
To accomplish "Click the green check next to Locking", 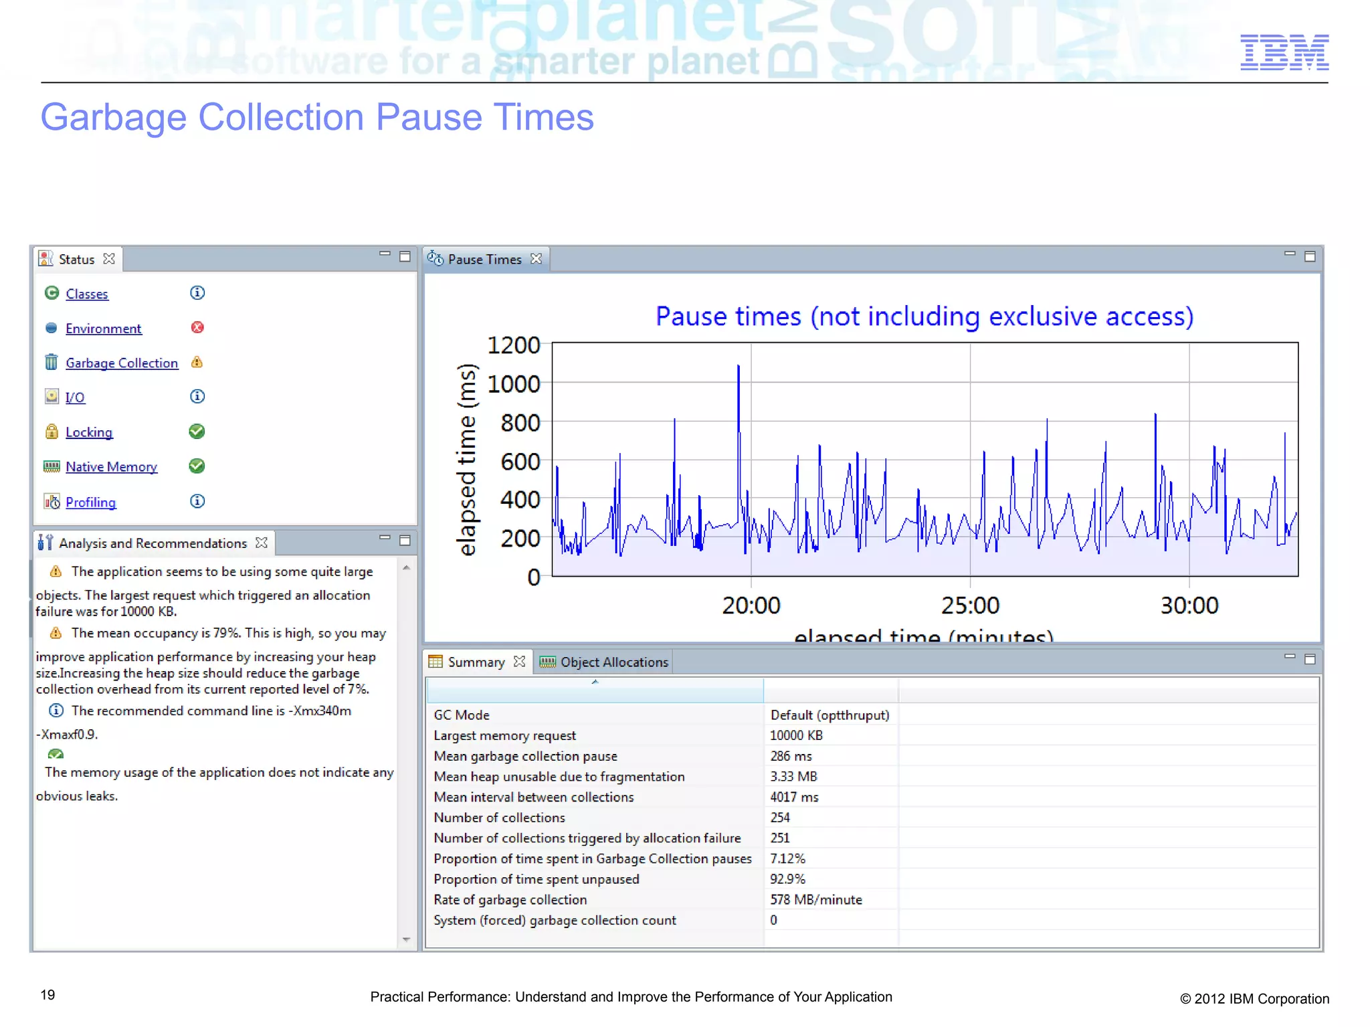I will [197, 432].
